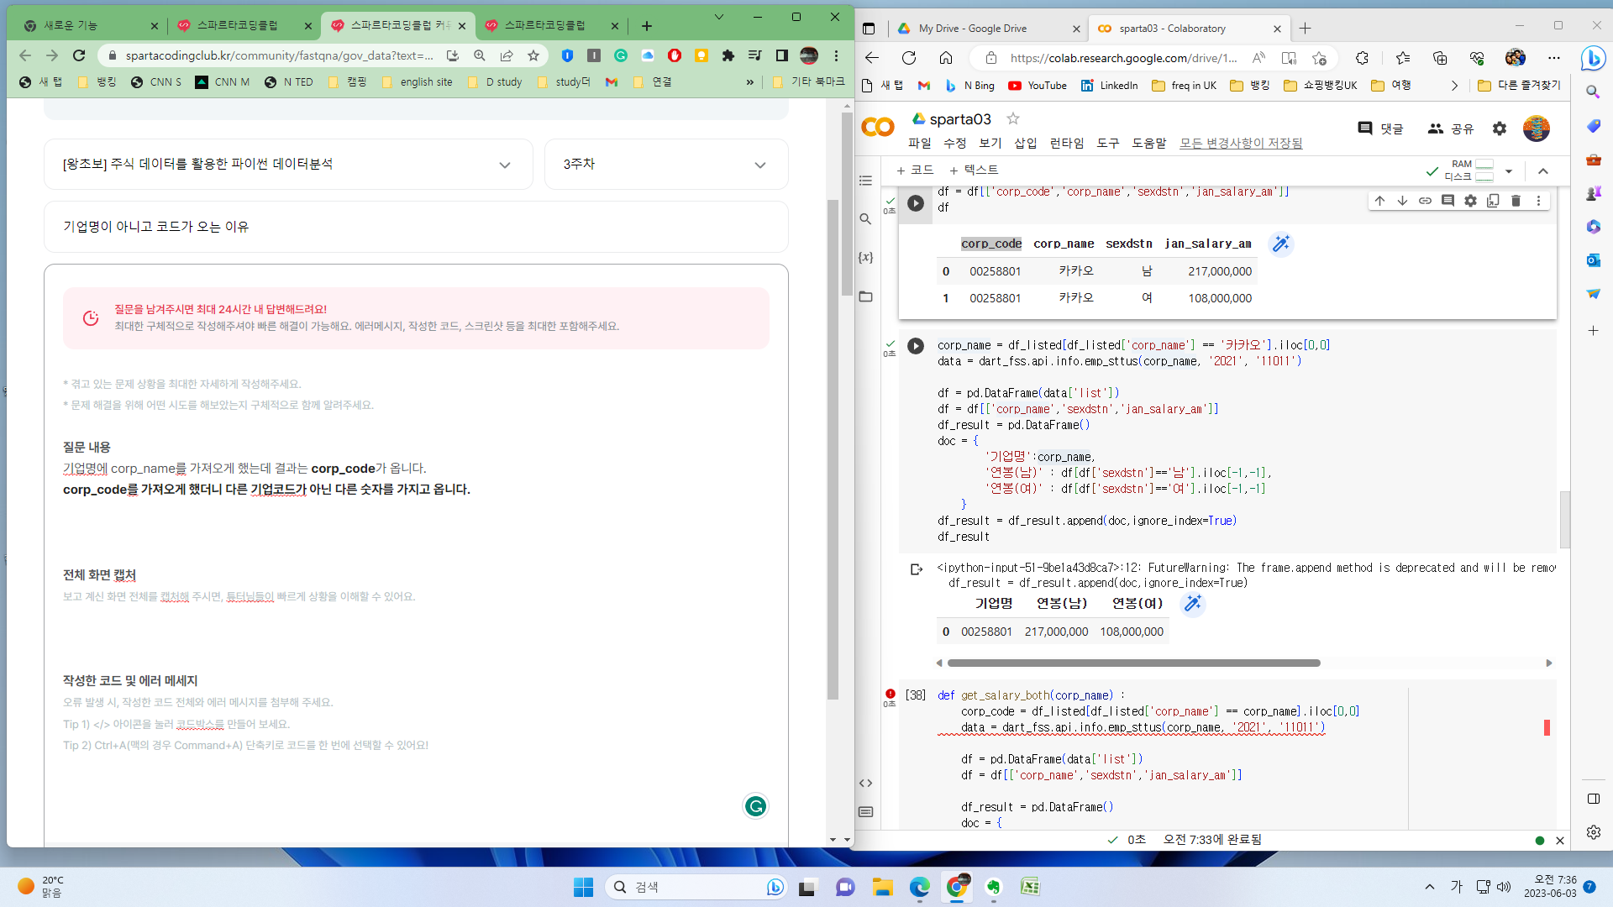
Task: Click the Windows Start button
Action: pos(583,887)
